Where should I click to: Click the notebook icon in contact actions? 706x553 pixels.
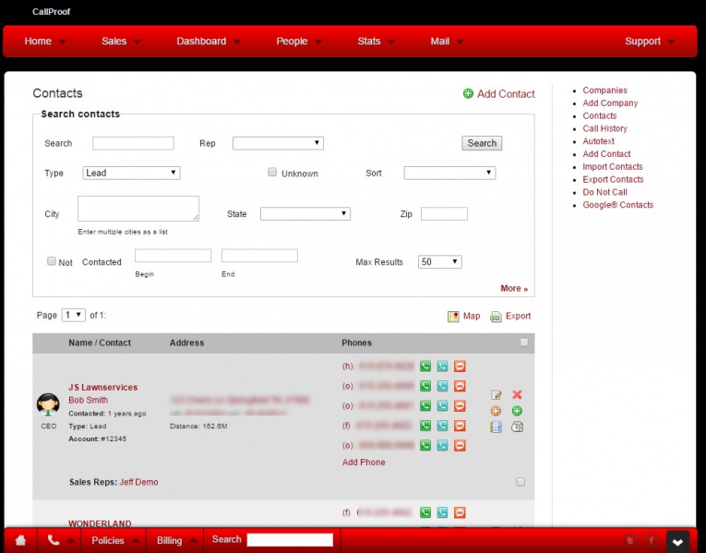497,427
